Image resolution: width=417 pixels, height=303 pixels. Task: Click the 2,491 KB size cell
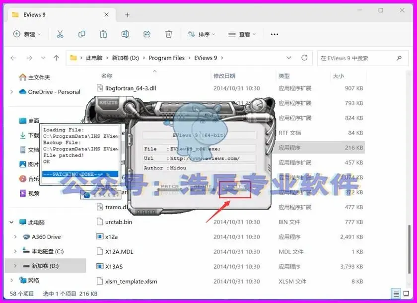[351, 237]
